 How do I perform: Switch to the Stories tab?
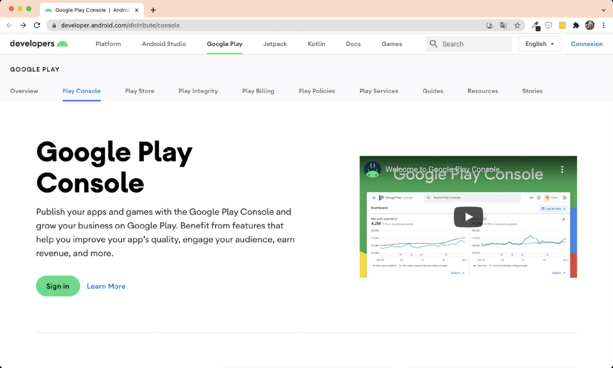coord(532,91)
